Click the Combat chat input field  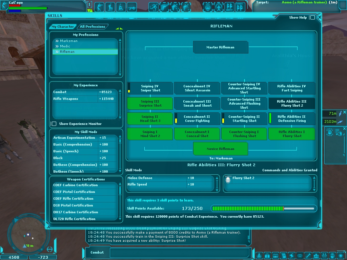[x=180, y=253]
